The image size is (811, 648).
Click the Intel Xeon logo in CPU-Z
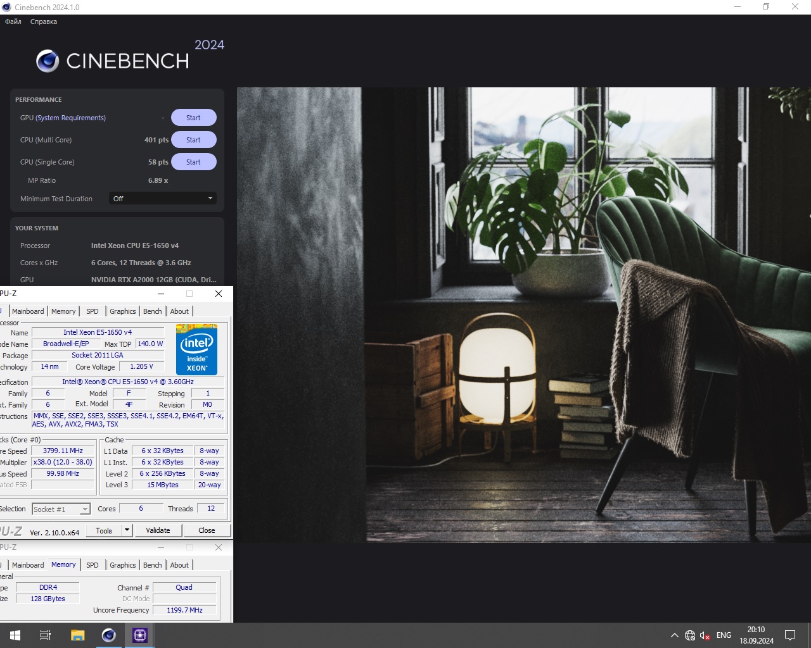pyautogui.click(x=196, y=350)
